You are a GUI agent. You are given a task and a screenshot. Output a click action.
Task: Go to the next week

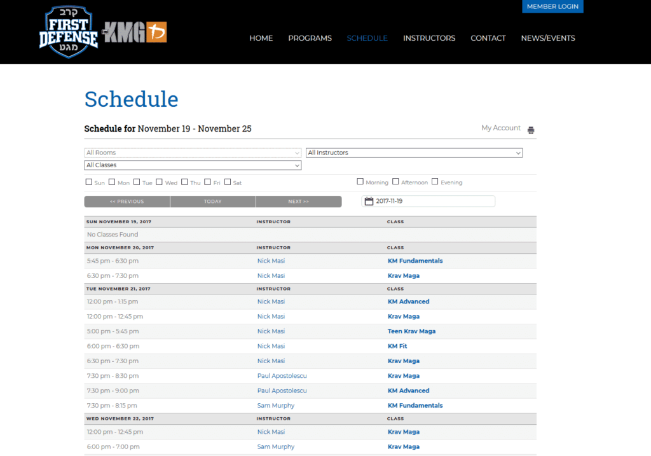click(x=299, y=202)
